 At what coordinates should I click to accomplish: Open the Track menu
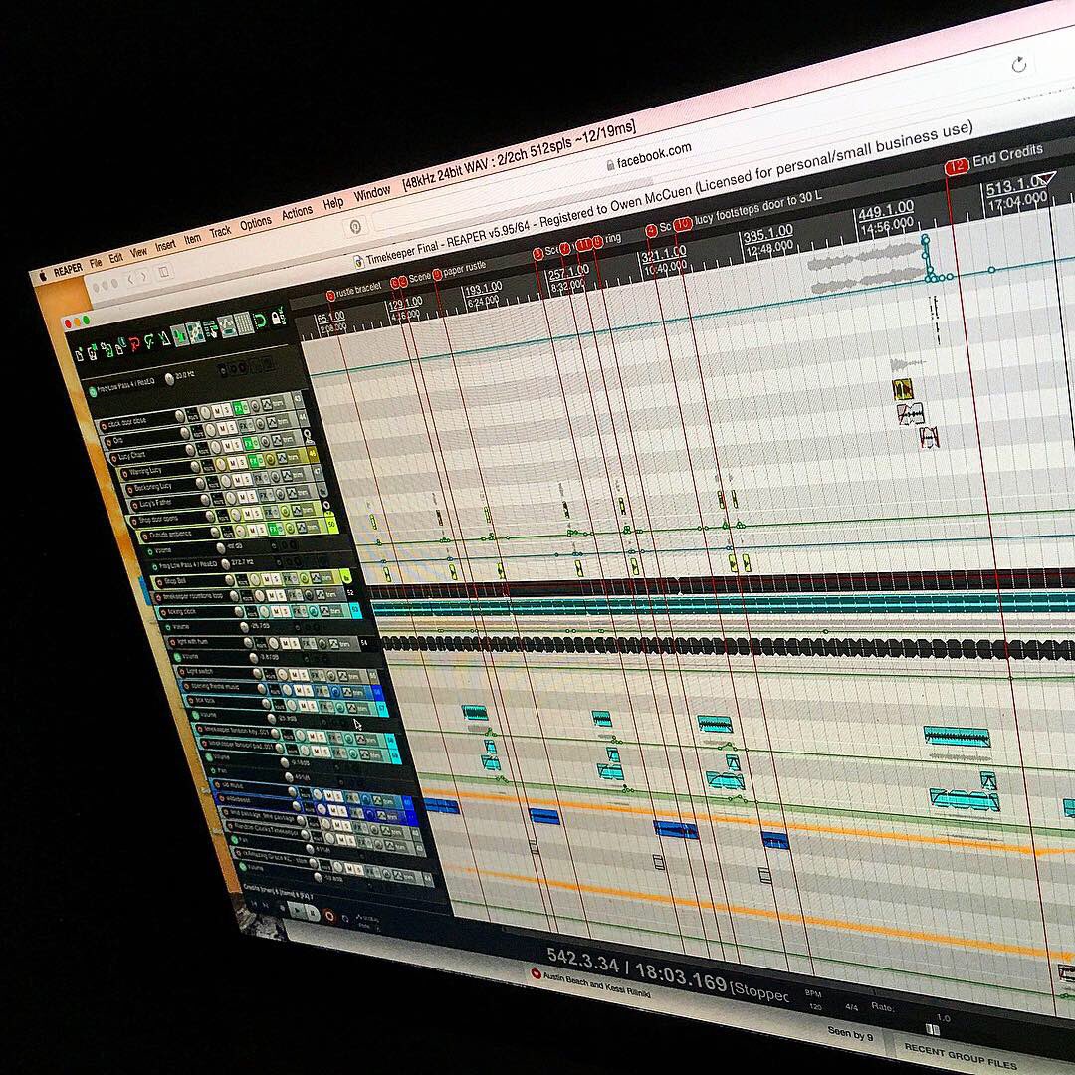click(x=220, y=232)
